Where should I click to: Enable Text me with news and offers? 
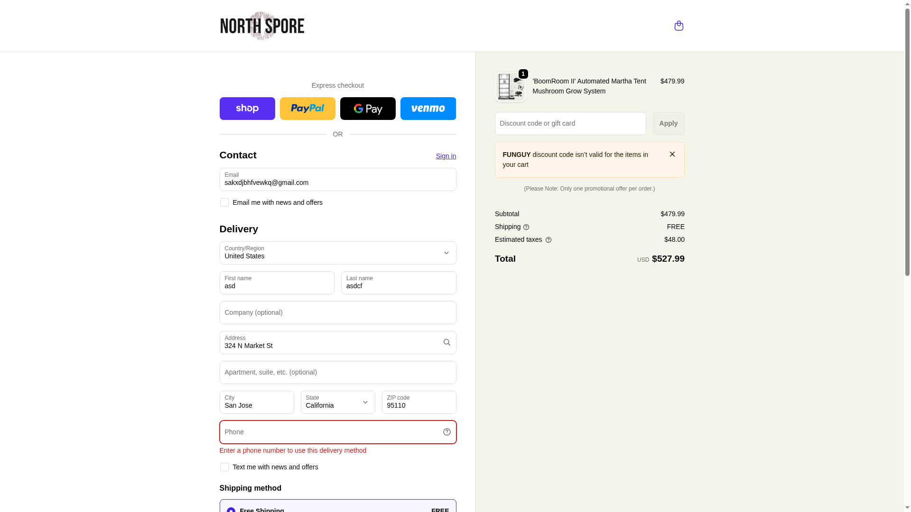[224, 467]
